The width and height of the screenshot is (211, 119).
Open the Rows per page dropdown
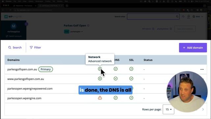pyautogui.click(x=168, y=109)
